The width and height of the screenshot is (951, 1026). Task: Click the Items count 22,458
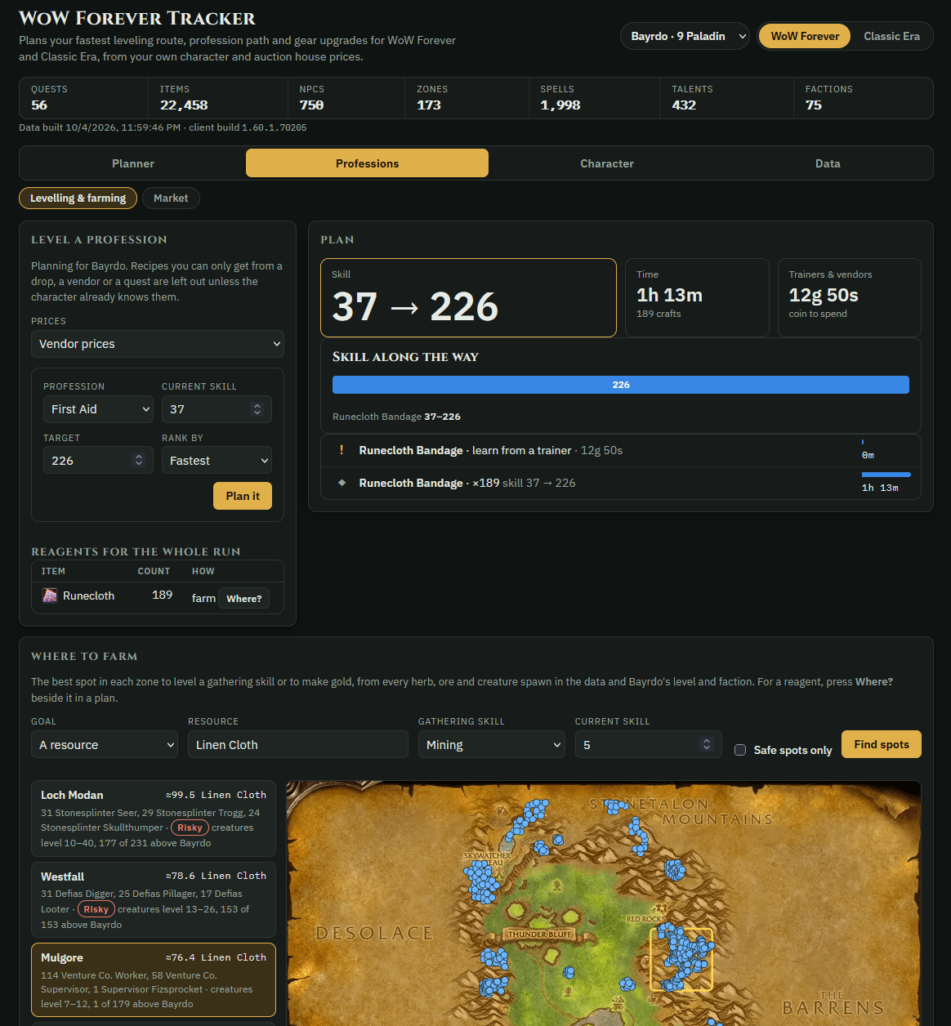pyautogui.click(x=184, y=105)
